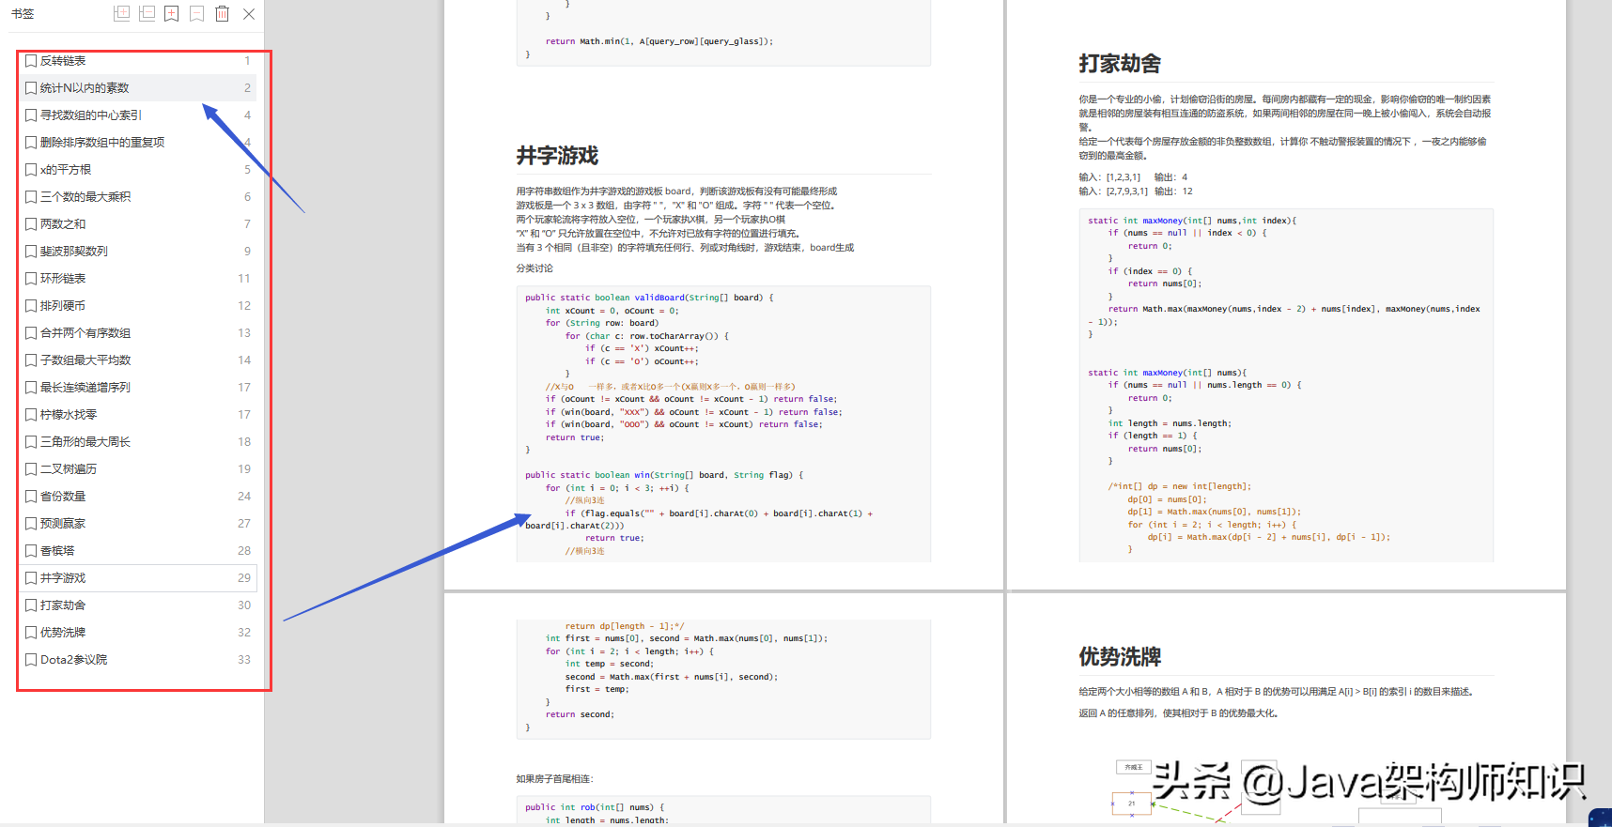Select the 二叉树遍历 bookmark
1612x827 pixels.
coord(139,469)
